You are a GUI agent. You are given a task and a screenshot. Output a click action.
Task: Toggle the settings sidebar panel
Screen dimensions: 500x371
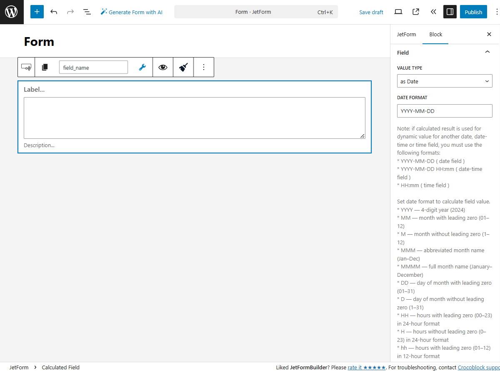click(450, 12)
